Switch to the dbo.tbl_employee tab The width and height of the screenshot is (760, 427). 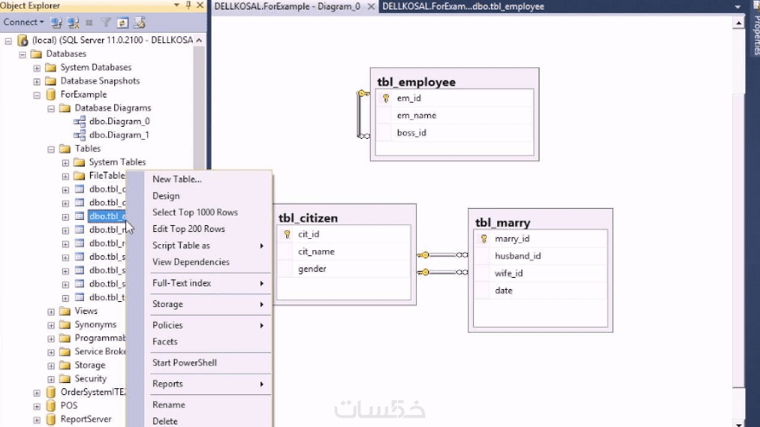click(x=463, y=6)
